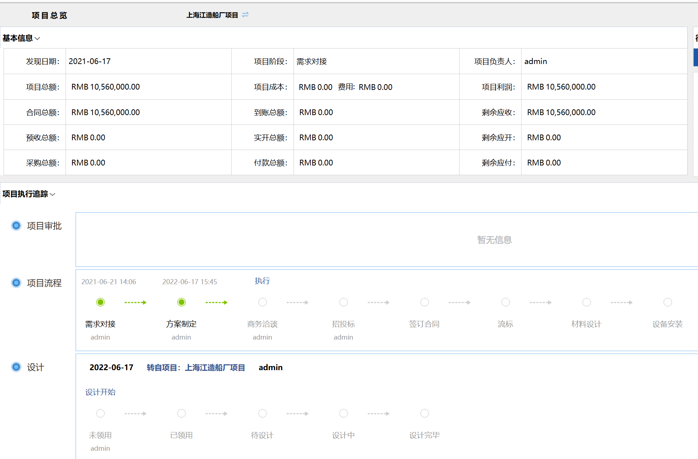Click the 材料设计 step circle
Image resolution: width=698 pixels, height=459 pixels.
(587, 302)
